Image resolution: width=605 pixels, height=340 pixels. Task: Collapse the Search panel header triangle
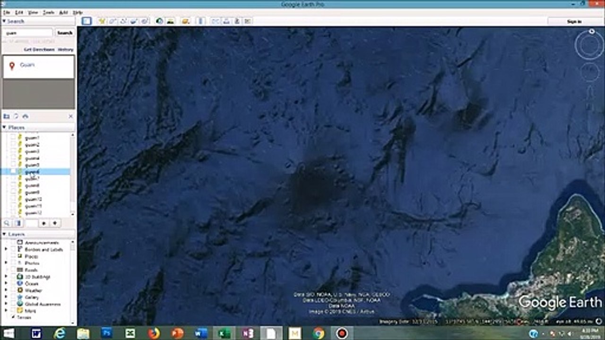click(x=4, y=21)
